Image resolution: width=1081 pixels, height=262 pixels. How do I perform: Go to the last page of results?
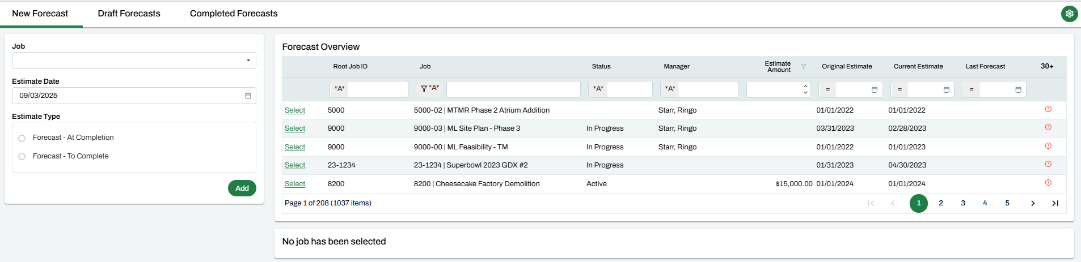tap(1055, 203)
